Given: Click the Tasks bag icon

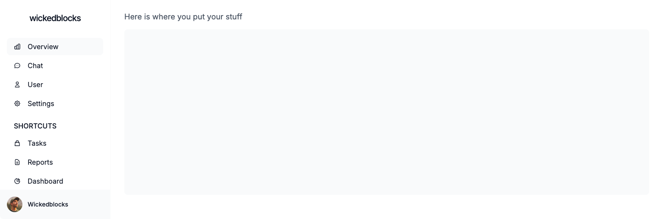Looking at the screenshot, I should pos(17,143).
